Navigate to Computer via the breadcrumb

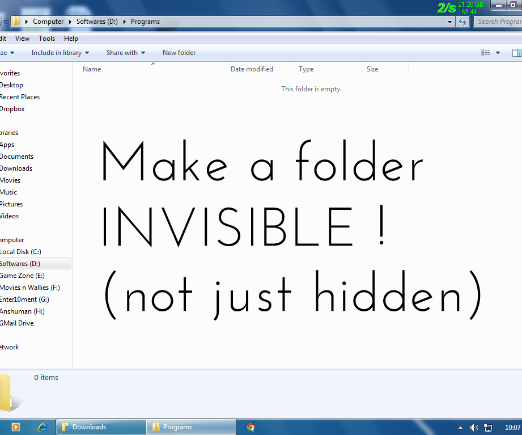[x=48, y=21]
